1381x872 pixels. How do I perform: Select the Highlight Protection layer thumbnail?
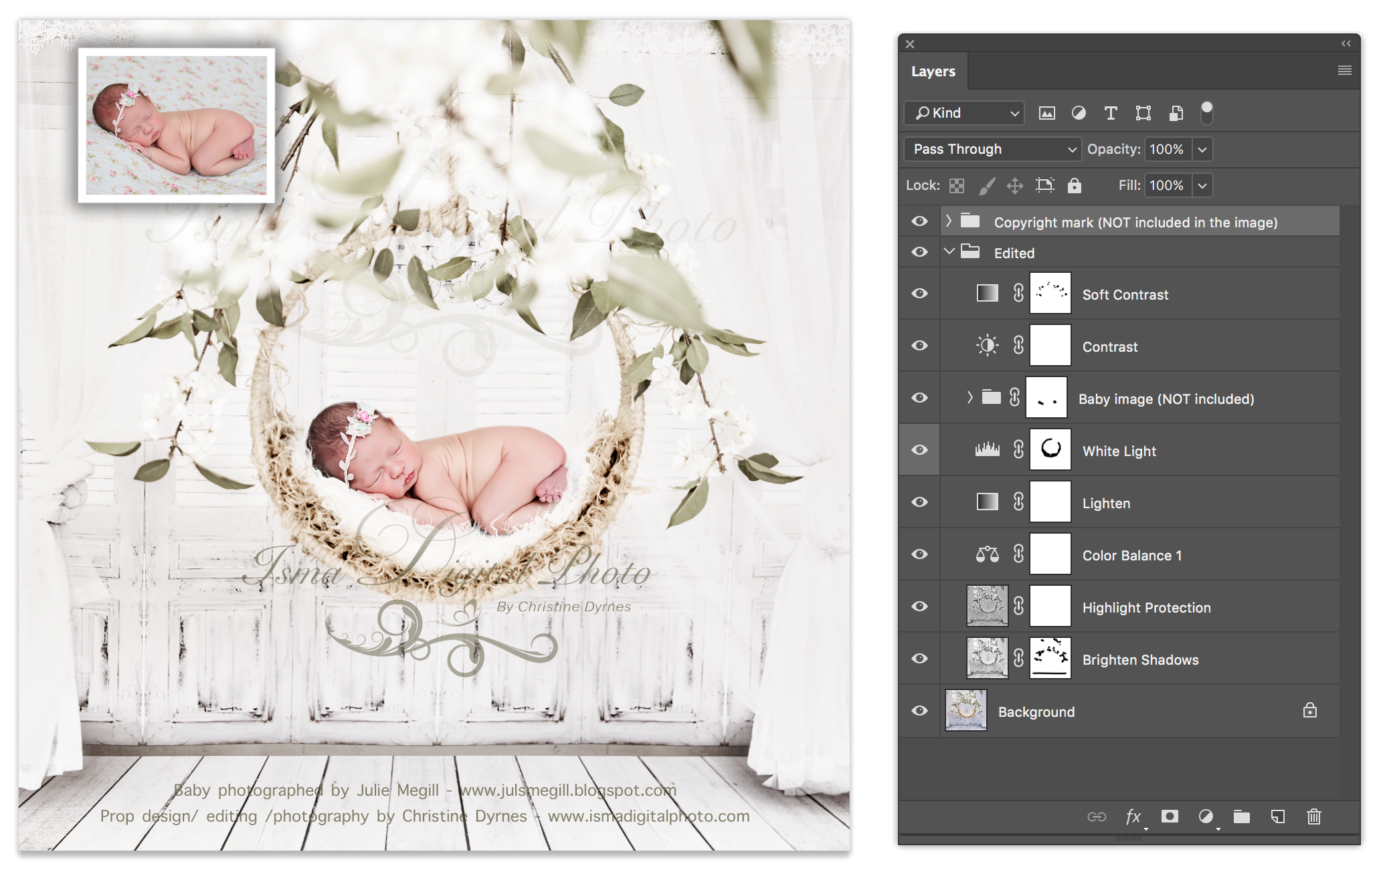point(987,606)
